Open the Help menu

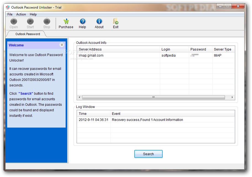coord(33,14)
